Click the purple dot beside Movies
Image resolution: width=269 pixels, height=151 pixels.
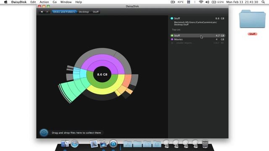pyautogui.click(x=172, y=39)
